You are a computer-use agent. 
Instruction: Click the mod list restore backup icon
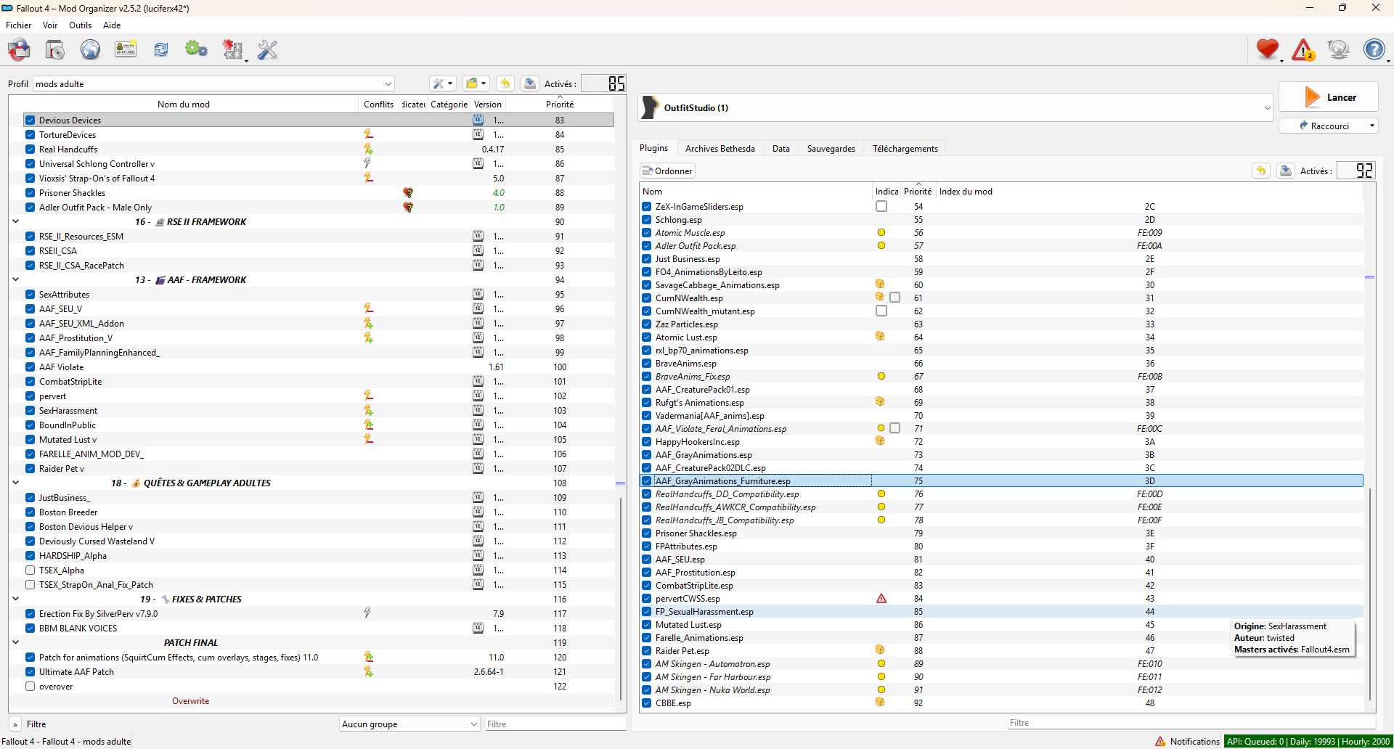coord(505,83)
